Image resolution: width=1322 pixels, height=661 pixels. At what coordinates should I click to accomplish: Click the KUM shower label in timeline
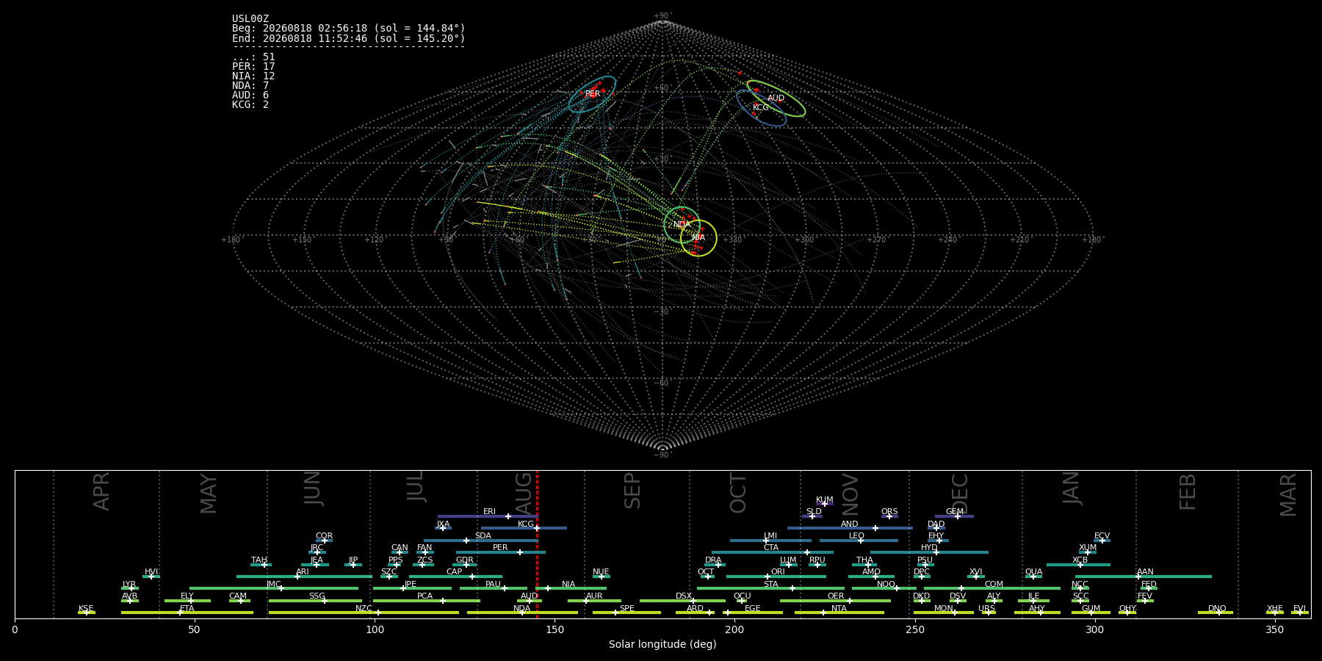tap(825, 500)
